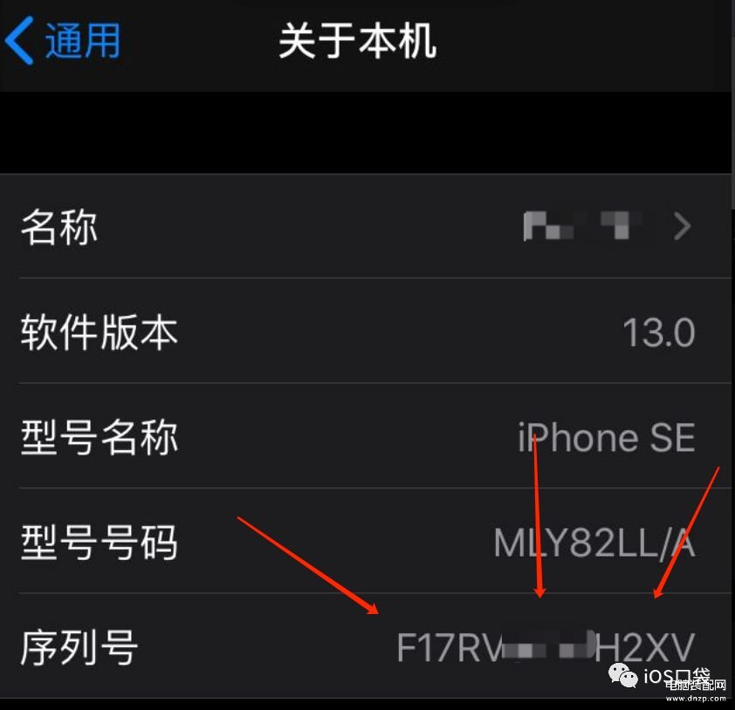Viewport: 735px width, 710px height.
Task: Tap the 软件版本 label
Action: (99, 332)
